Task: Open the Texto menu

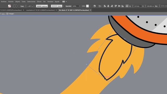Action: [23, 2]
